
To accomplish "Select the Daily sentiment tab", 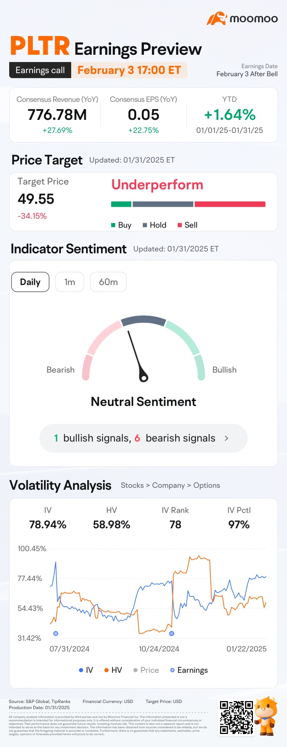I will click(x=30, y=282).
